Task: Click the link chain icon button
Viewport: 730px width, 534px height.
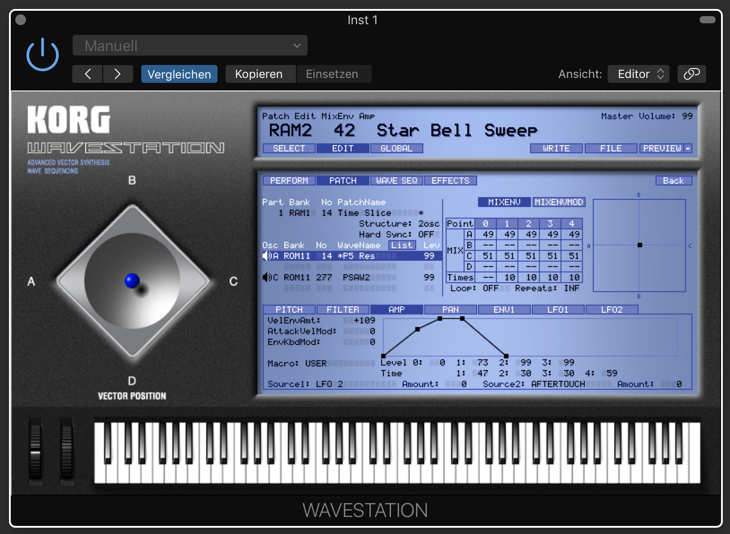Action: pos(691,74)
